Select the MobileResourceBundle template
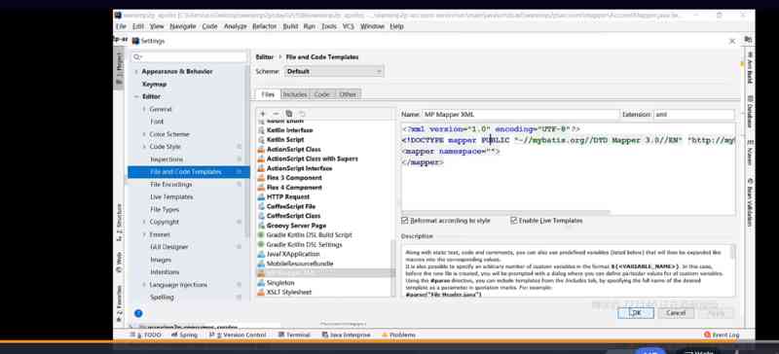Image resolution: width=779 pixels, height=354 pixels. pos(300,264)
